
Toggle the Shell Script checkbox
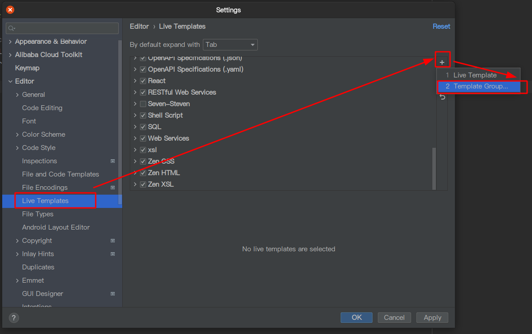(x=143, y=115)
